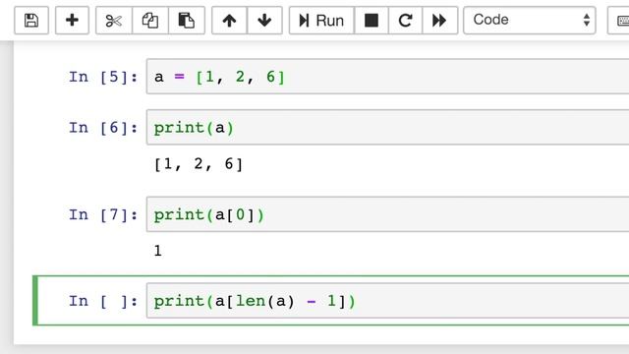Select cell via the In [5]: prompt
629x354 pixels.
pyautogui.click(x=103, y=77)
